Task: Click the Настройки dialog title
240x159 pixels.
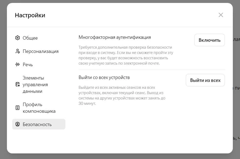Action: [x=30, y=15]
